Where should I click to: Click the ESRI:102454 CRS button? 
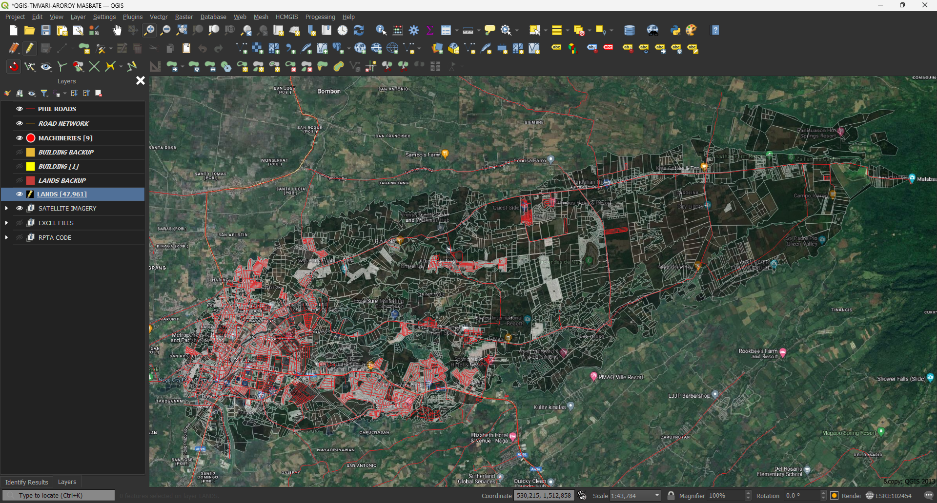click(889, 496)
